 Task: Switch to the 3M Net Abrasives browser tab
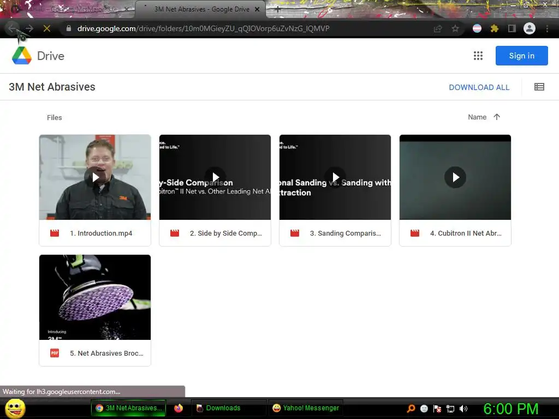click(201, 9)
